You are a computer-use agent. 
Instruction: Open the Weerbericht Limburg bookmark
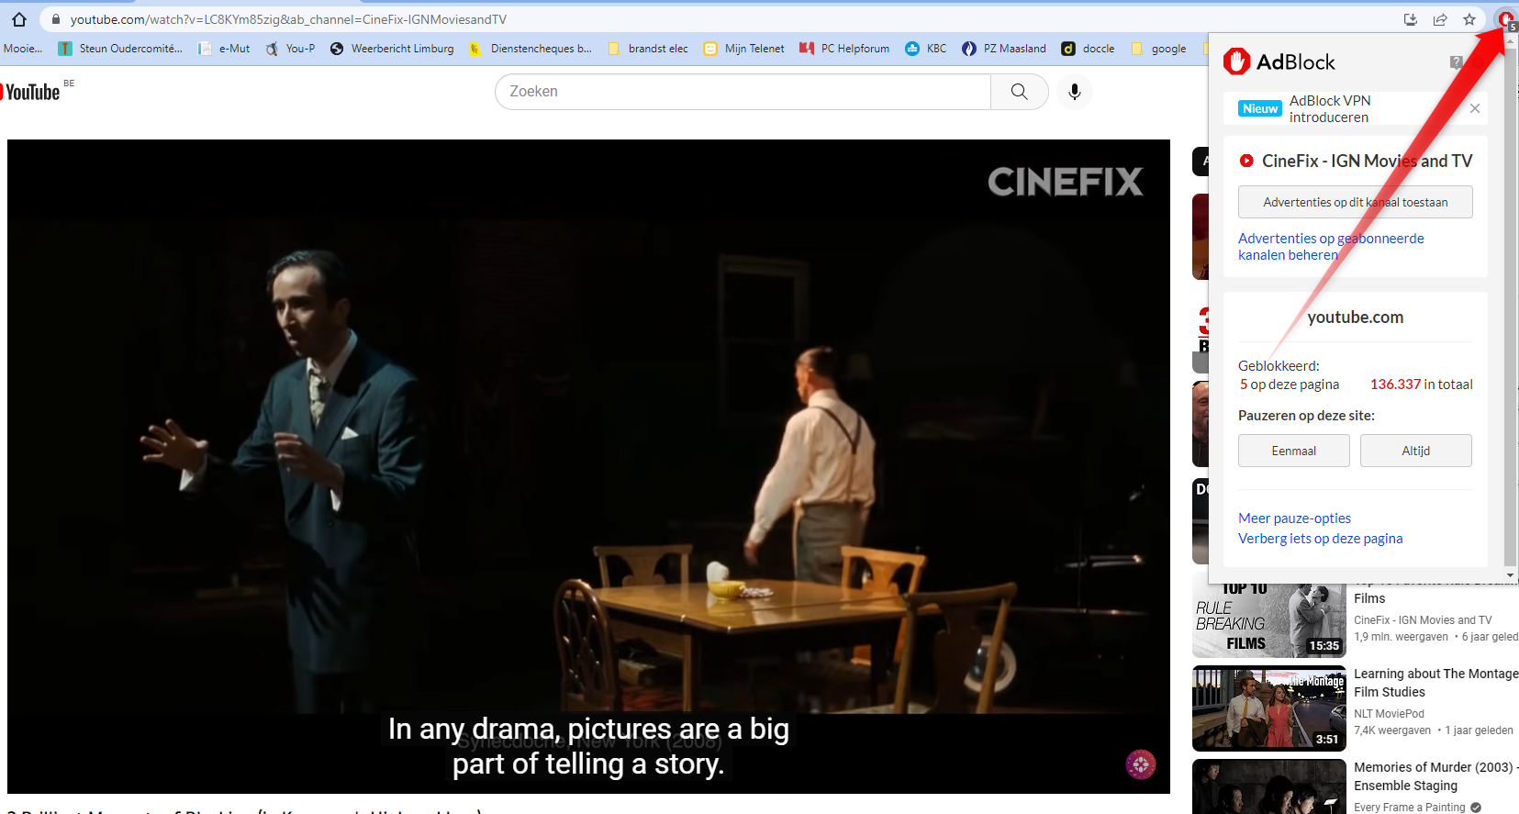pyautogui.click(x=392, y=49)
